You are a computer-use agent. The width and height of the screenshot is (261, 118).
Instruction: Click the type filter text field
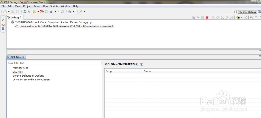coord(55,63)
